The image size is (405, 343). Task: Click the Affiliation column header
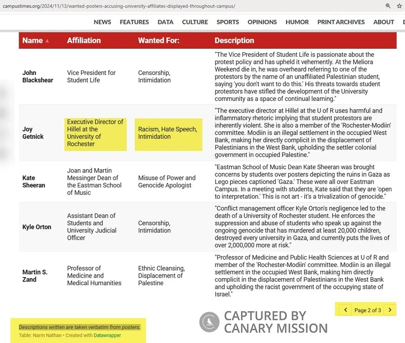(84, 41)
